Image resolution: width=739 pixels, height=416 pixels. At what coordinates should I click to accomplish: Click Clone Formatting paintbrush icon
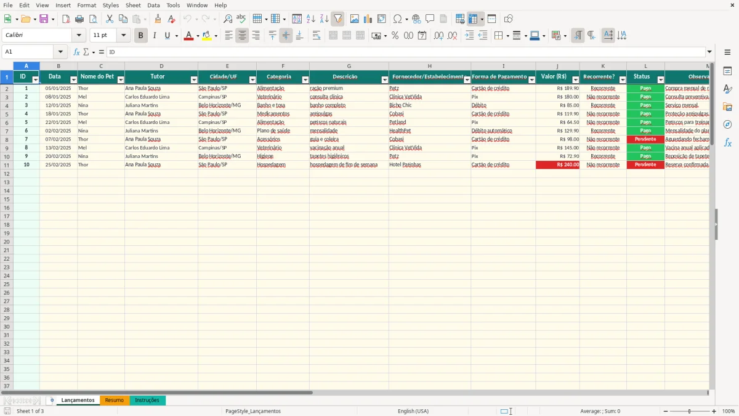(x=158, y=19)
